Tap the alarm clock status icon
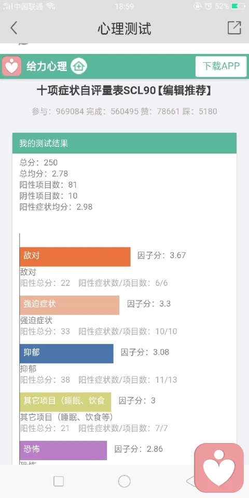The height and width of the screenshot is (498, 249). (x=209, y=6)
